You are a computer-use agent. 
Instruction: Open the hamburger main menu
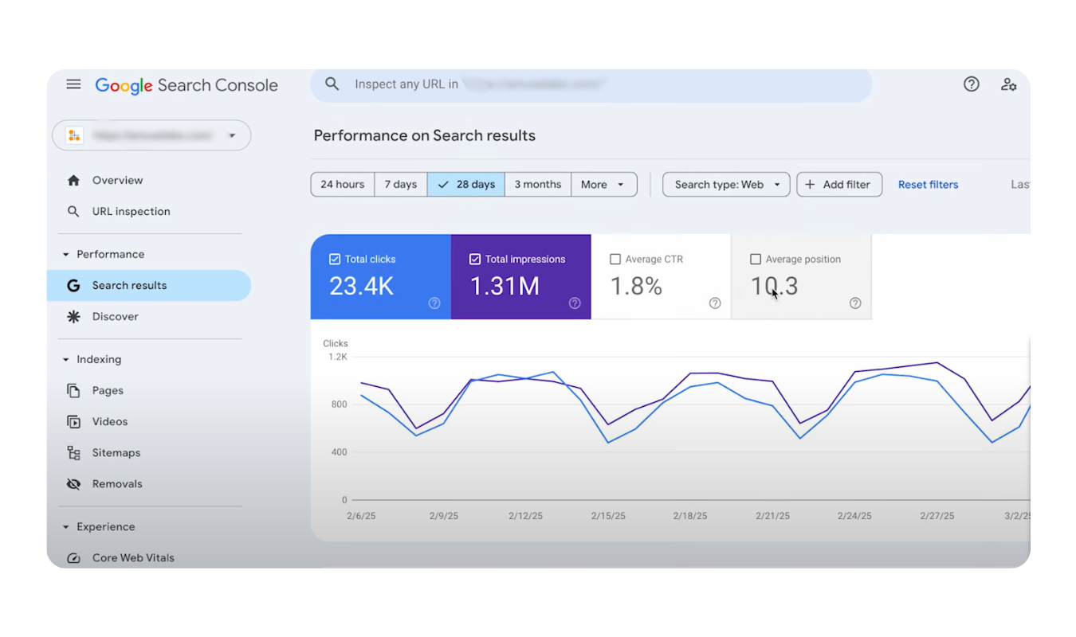pos(73,84)
